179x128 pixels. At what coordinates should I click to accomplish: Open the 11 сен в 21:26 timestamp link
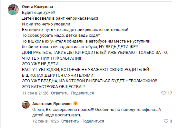pyautogui.click(x=35, y=93)
